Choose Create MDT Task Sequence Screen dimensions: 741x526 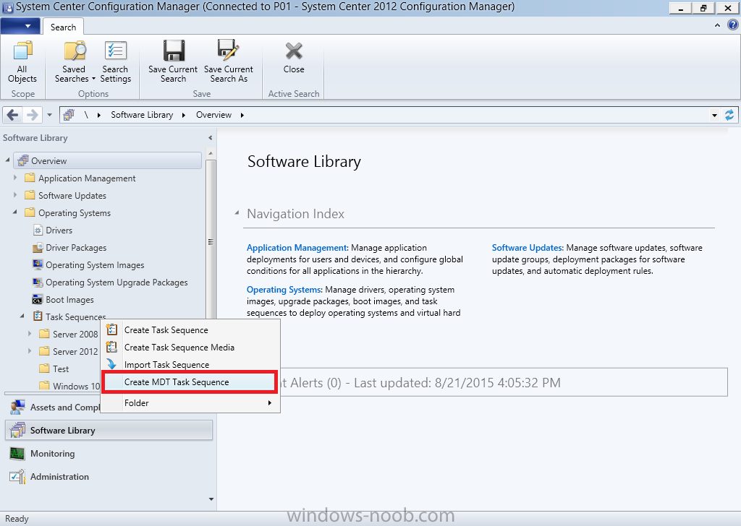click(x=189, y=382)
